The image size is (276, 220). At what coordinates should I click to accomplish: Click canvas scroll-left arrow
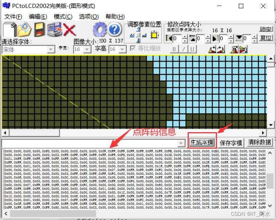[x=5, y=133]
